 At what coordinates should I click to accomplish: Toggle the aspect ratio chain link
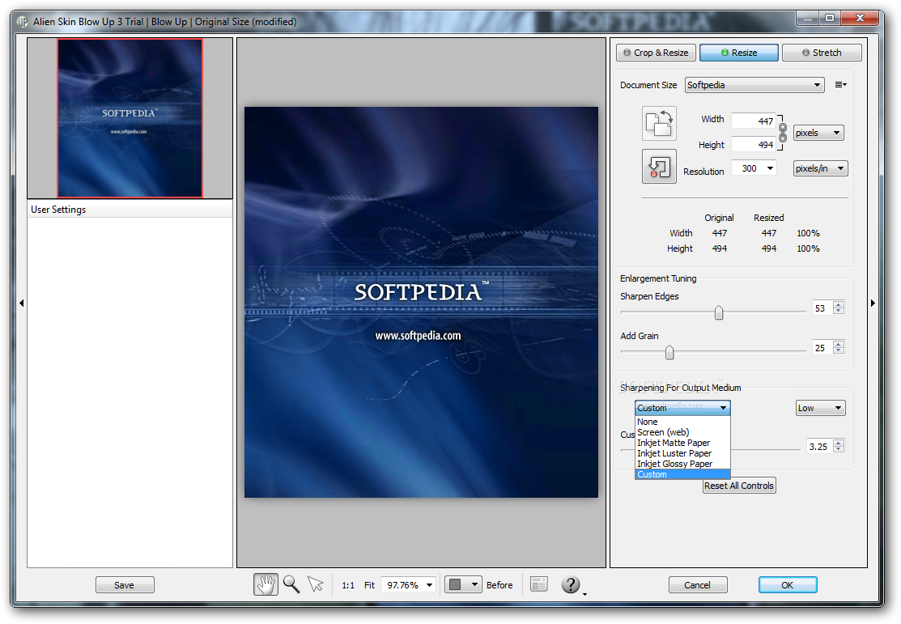coord(782,132)
